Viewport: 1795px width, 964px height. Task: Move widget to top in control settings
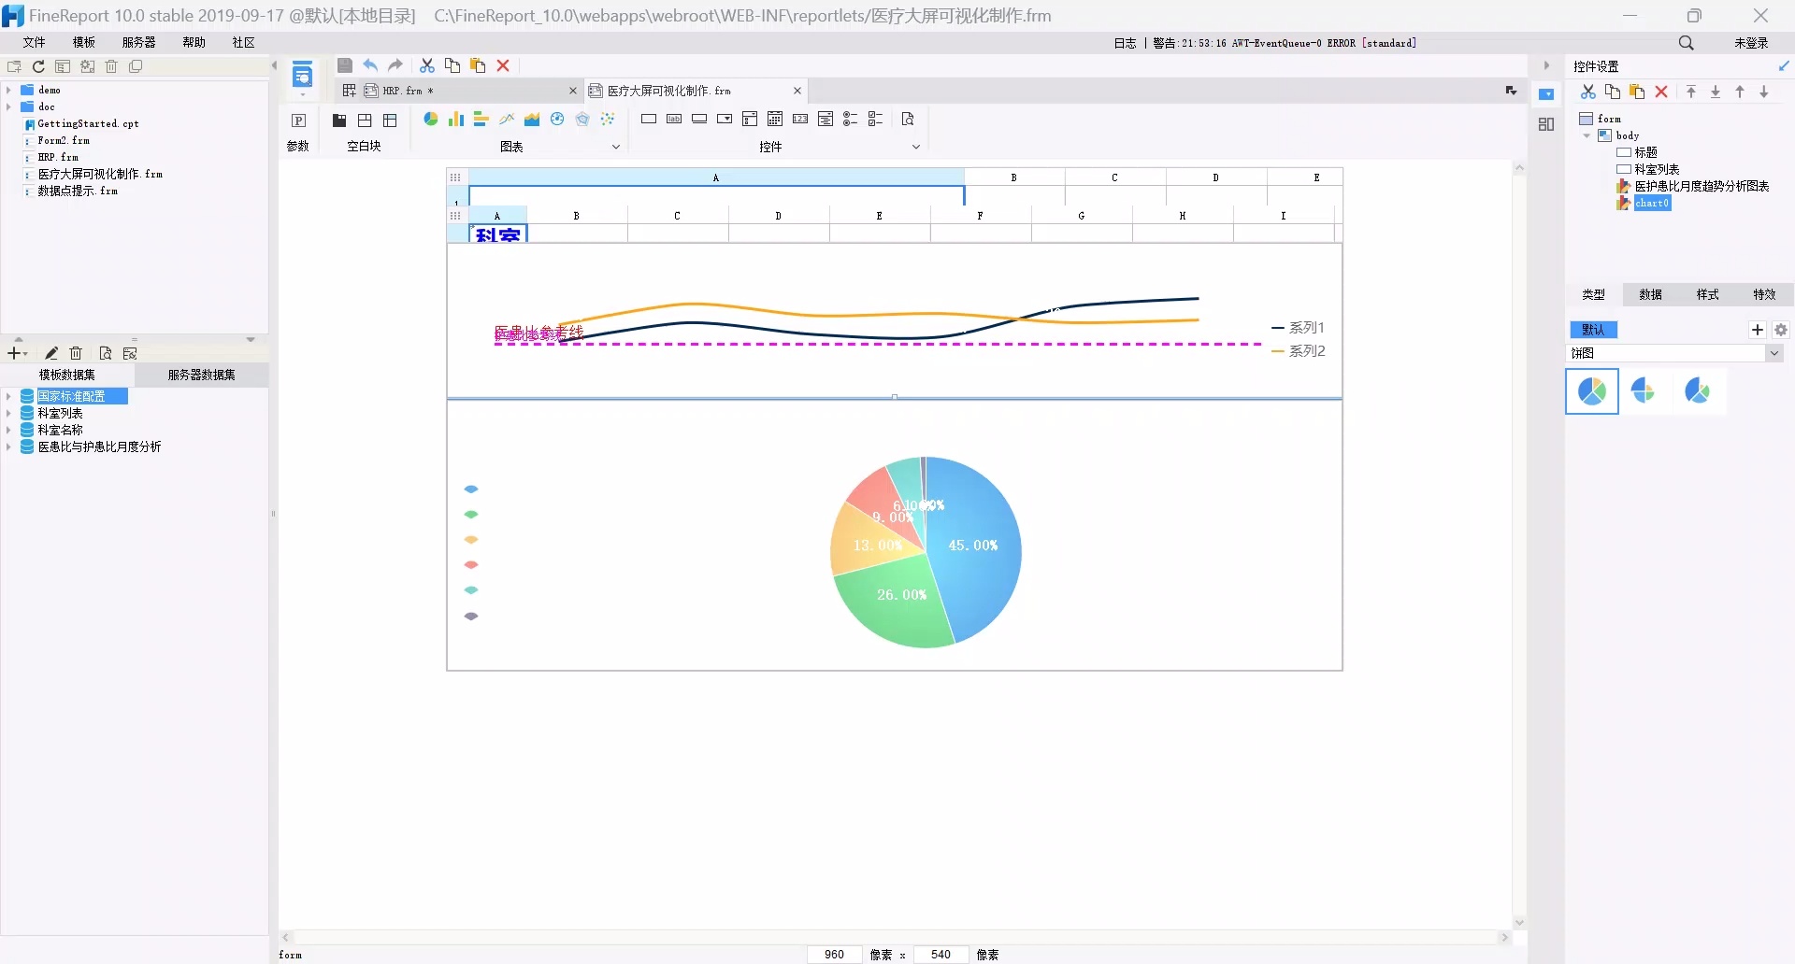click(1691, 92)
